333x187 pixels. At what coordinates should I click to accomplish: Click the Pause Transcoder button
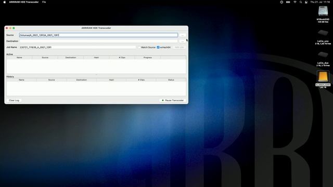point(173,100)
